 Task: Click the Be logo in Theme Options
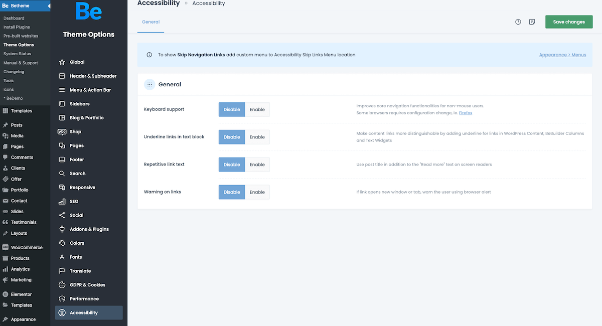pos(89,11)
